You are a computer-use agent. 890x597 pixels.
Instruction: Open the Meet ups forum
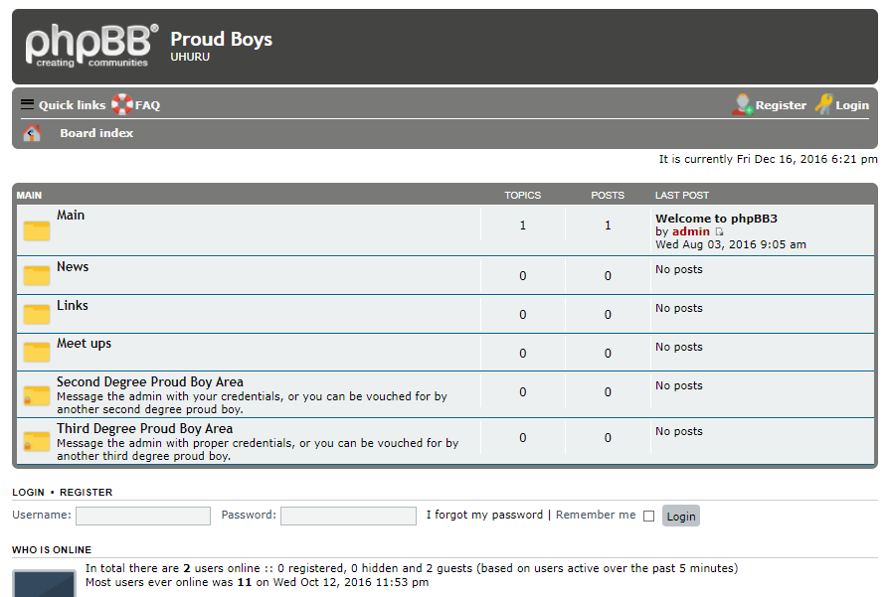point(84,344)
